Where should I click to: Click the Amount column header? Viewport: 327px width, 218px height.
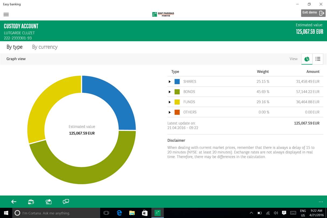pyautogui.click(x=313, y=72)
